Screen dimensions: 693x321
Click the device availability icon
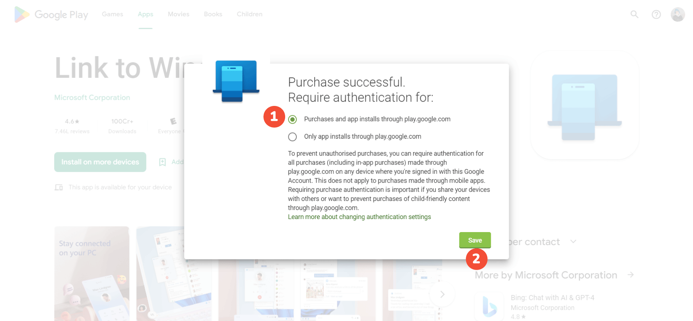pos(59,187)
